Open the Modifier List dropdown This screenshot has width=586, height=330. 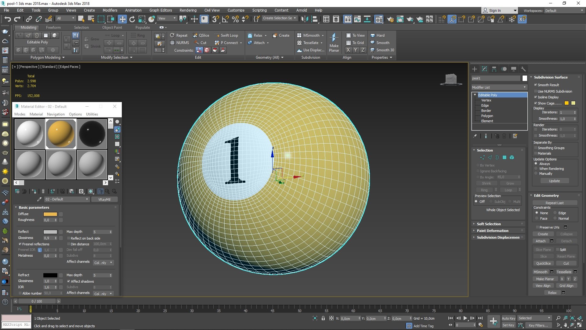499,87
